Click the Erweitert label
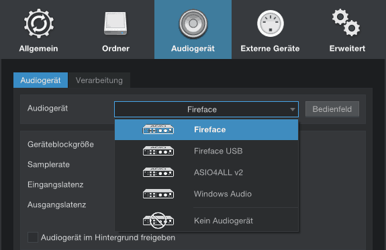Viewport: 386px width, 250px height. coord(347,48)
